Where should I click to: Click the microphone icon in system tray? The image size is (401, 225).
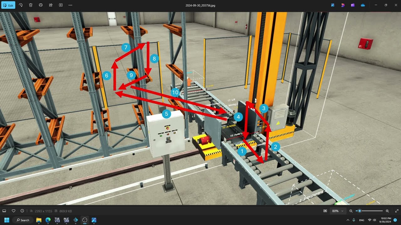point(354,220)
